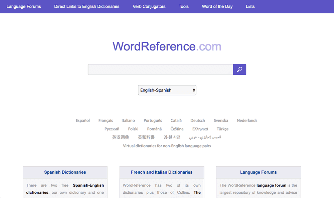334x198 pixels.
Task: Open the Language Forums menu
Action: [x=24, y=6]
